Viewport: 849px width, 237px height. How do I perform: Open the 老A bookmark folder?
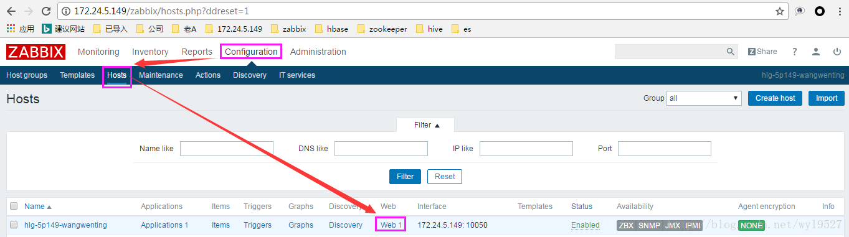(x=184, y=29)
